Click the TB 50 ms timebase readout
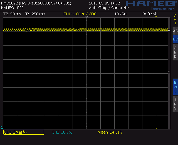Viewport: 178px width, 145px height. coord(12,14)
